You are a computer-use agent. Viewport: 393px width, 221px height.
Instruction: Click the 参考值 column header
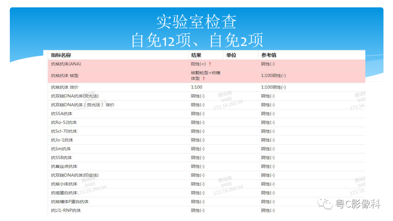click(x=269, y=55)
